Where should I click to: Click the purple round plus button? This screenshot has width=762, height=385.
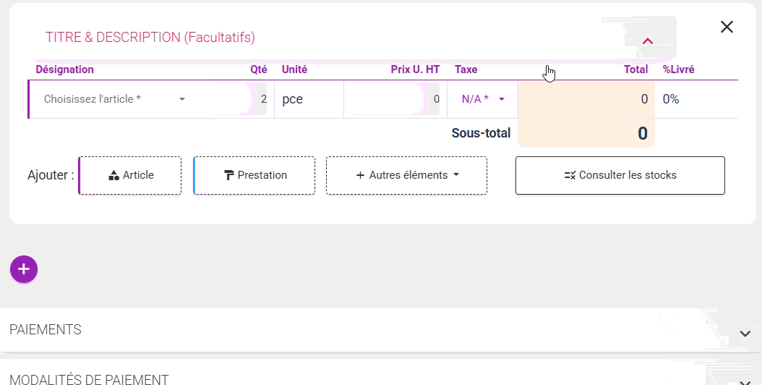coord(24,269)
